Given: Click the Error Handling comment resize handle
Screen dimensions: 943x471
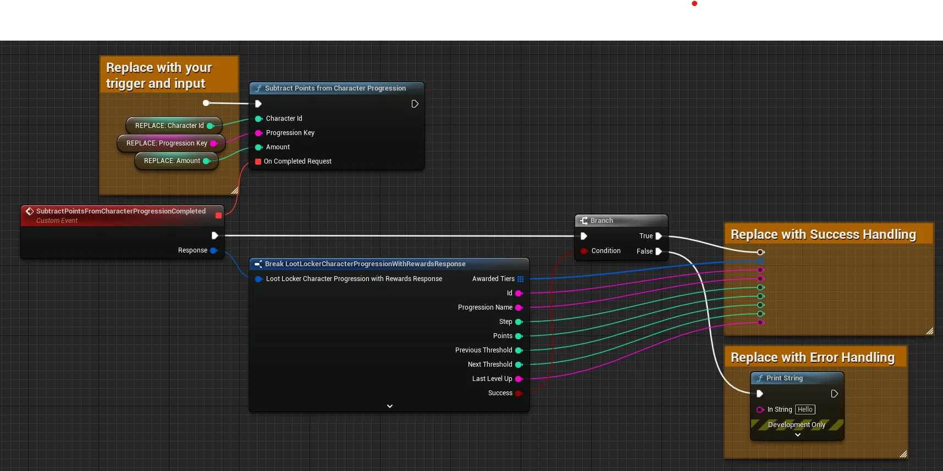Looking at the screenshot, I should (903, 454).
